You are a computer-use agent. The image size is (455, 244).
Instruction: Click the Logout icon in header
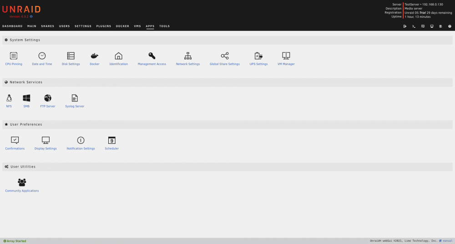pyautogui.click(x=405, y=26)
